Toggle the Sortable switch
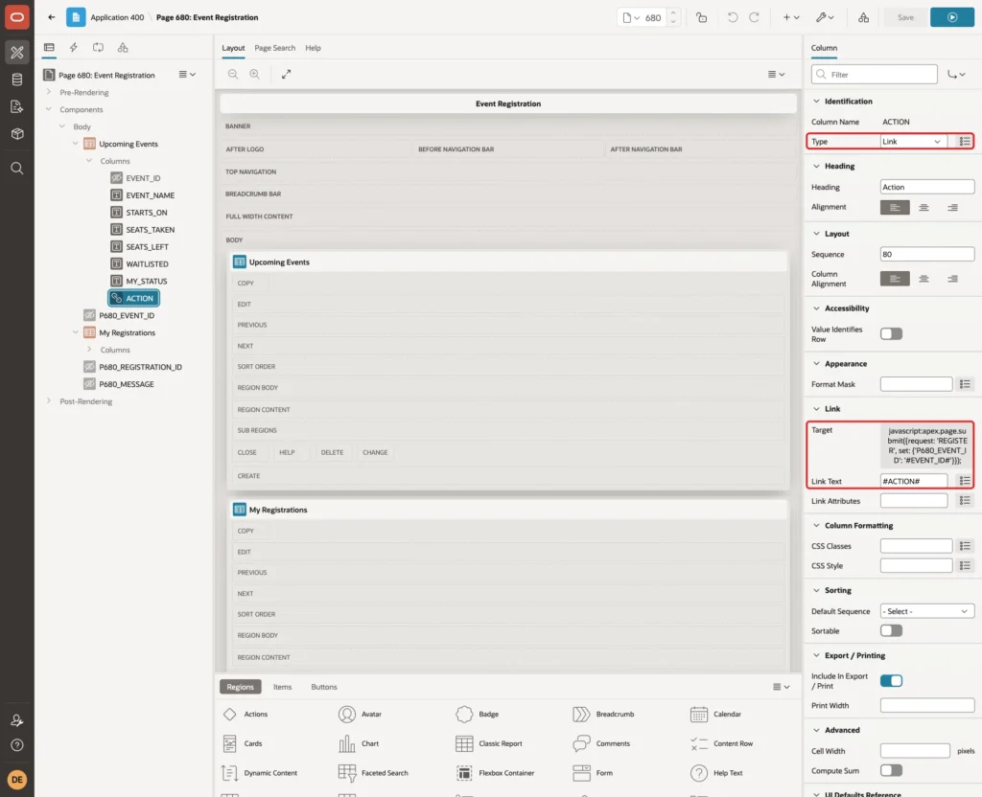 pos(891,630)
